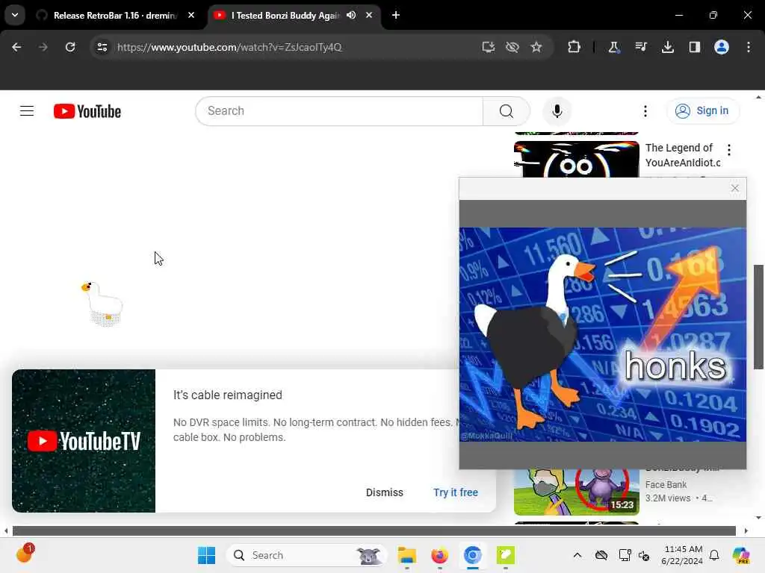765x573 pixels.
Task: Go forward to the next page
Action: pyautogui.click(x=43, y=47)
